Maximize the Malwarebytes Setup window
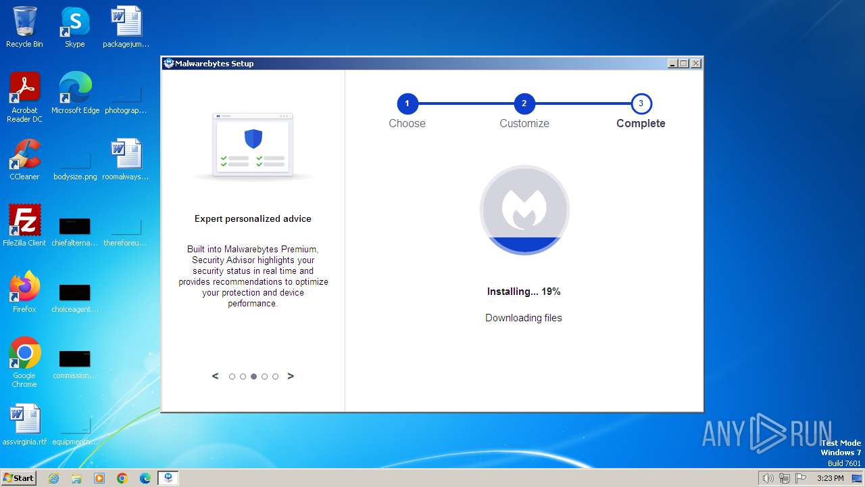865x487 pixels. point(684,64)
